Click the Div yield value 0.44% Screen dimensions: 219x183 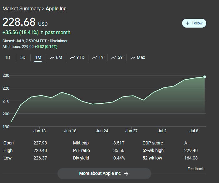119,158
